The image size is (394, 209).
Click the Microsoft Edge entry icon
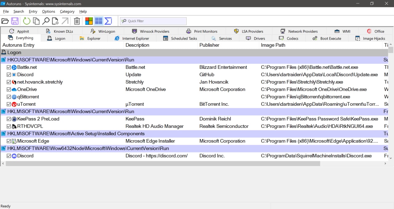14,141
